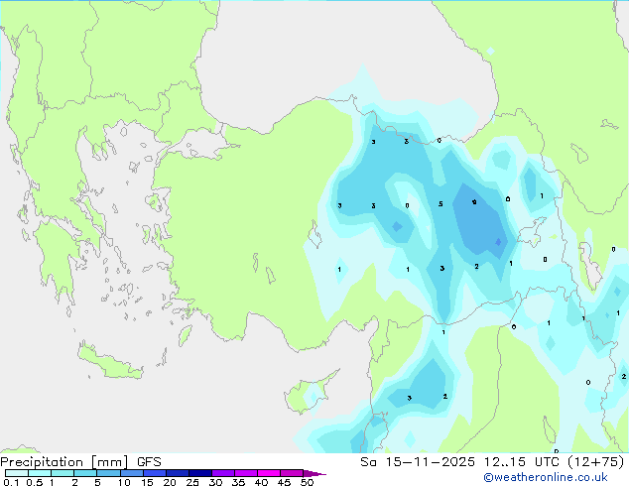Click the date 'Sa 15-11-2025'

418,462
